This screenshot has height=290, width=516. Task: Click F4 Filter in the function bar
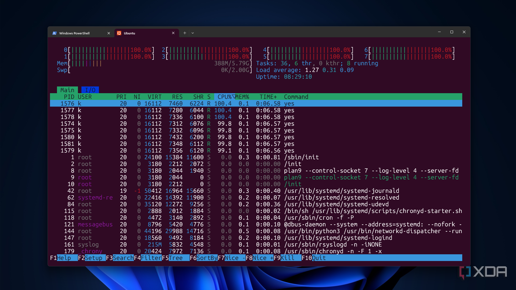(148, 258)
